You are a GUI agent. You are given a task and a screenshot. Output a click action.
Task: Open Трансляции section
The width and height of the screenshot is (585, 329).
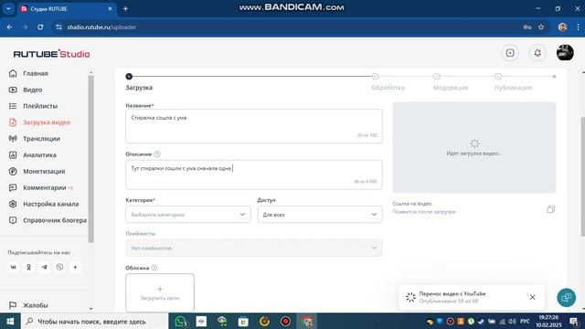tap(41, 139)
